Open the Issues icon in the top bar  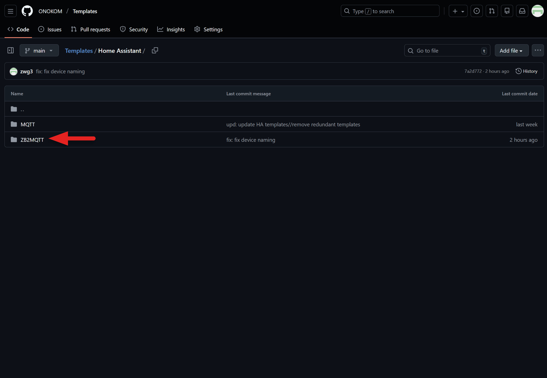point(477,11)
